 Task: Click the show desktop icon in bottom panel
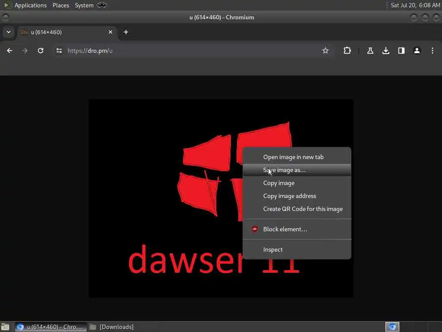click(x=5, y=327)
